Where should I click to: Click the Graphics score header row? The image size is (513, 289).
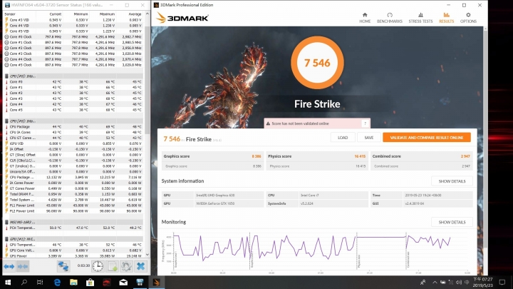(212, 156)
